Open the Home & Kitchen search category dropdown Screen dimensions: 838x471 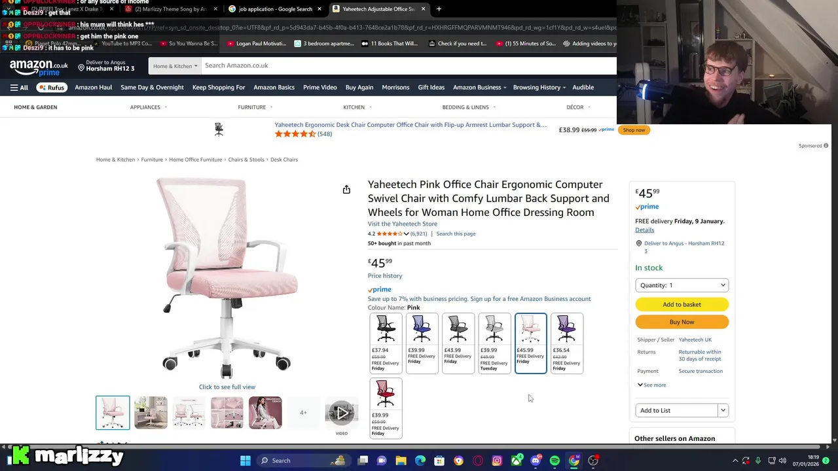point(175,66)
